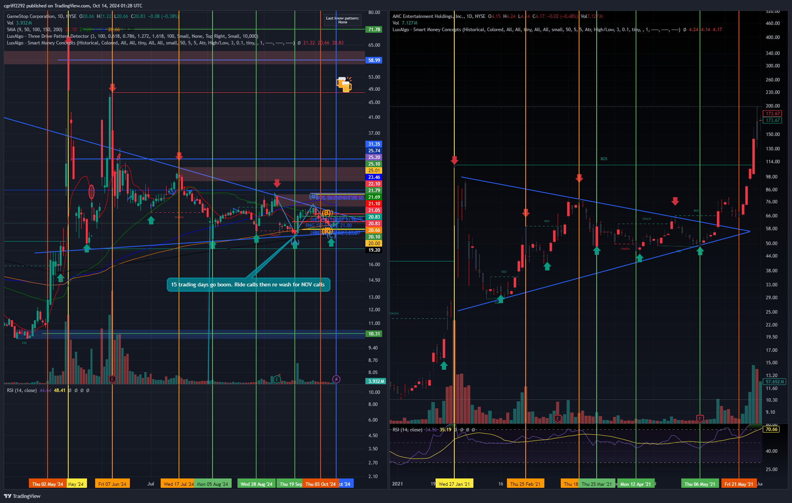Click the blue 31.35 price label
The height and width of the screenshot is (503, 792).
(x=374, y=144)
